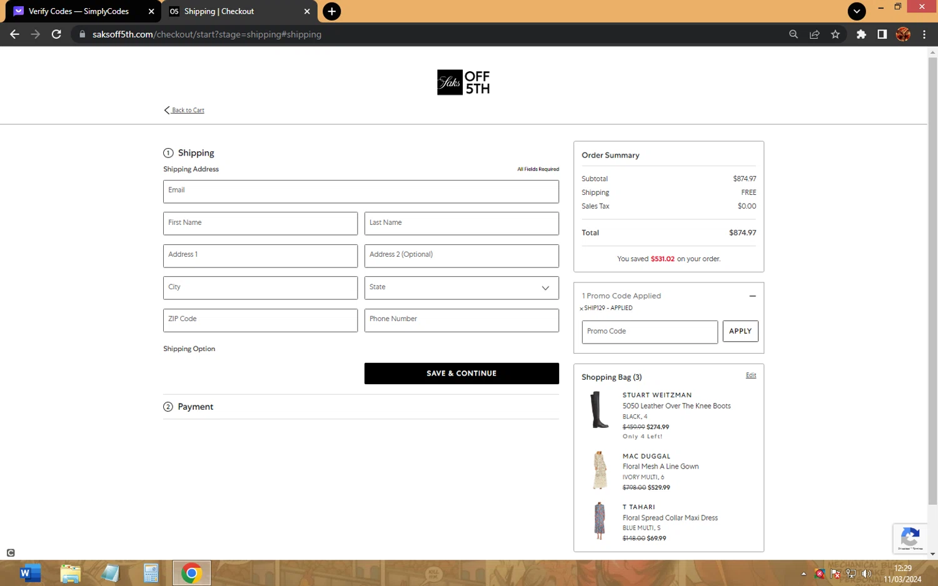Open the notepad app in the taskbar
The height and width of the screenshot is (586, 938).
(x=111, y=573)
